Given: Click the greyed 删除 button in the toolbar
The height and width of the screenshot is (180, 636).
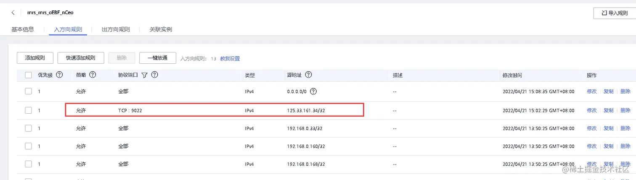Looking at the screenshot, I should pos(122,58).
